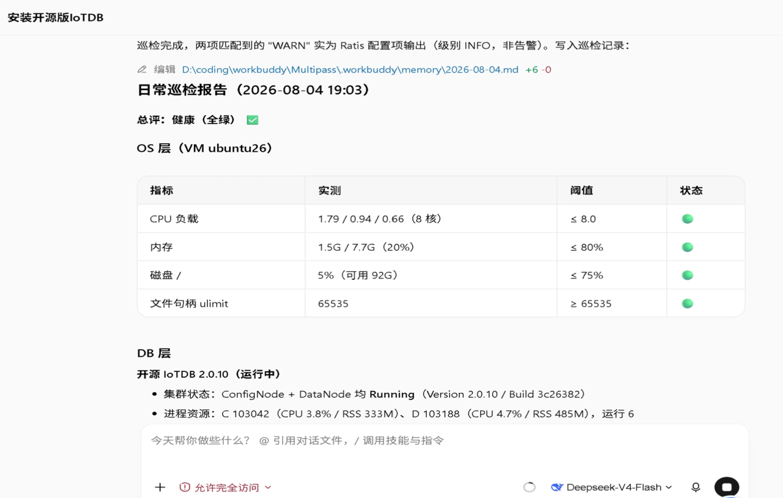783x498 pixels.
Task: Click the 开源 IoTDB 2.0.10(运行中)line
Action: 209,374
